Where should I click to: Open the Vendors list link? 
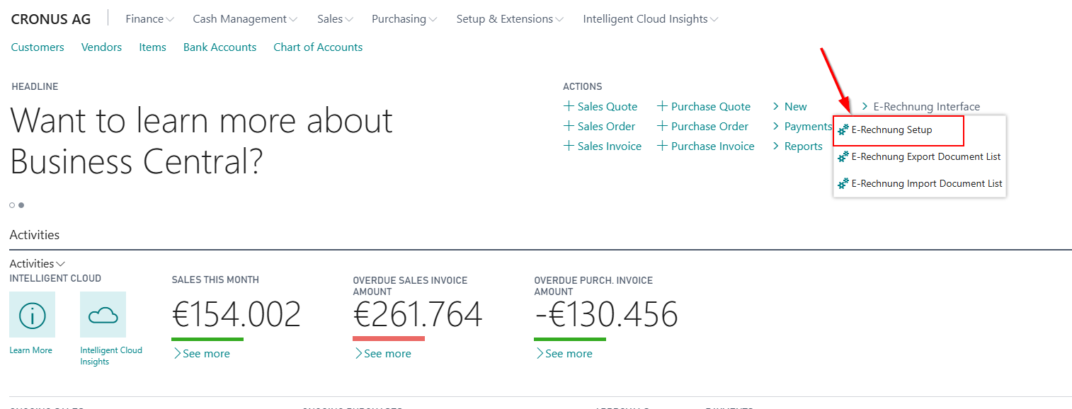click(x=101, y=47)
